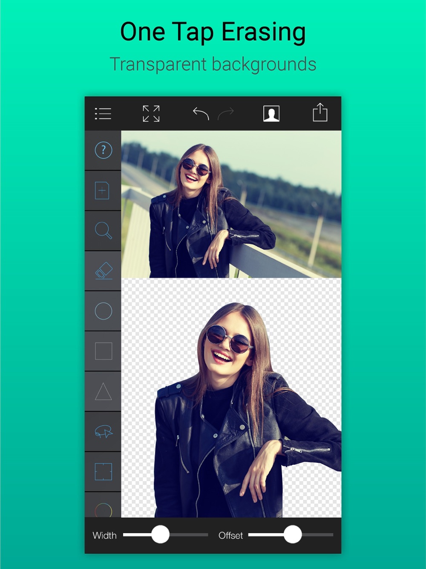Choose the triangle shape tool
This screenshot has width=426, height=569.
104,391
